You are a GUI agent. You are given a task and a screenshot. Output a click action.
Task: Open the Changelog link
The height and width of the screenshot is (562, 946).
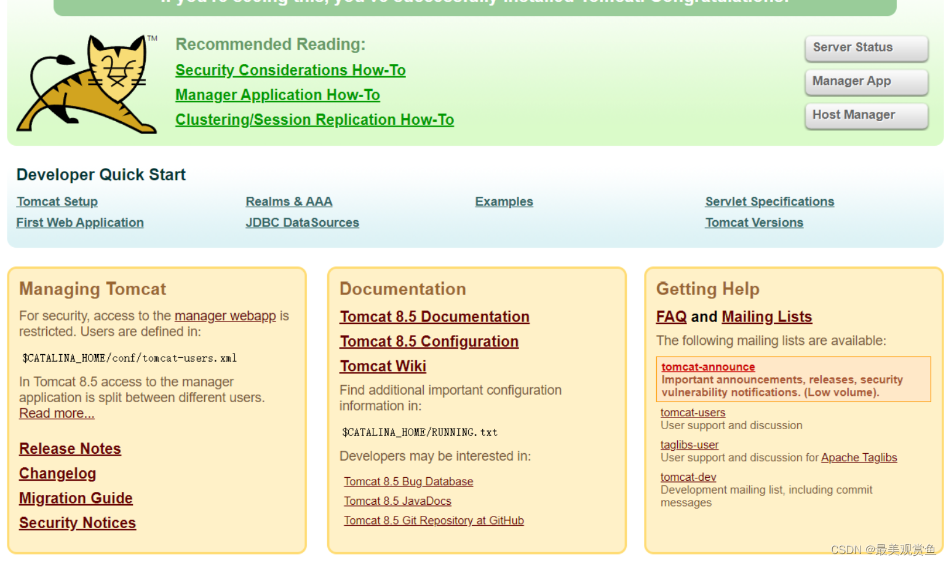pos(57,473)
